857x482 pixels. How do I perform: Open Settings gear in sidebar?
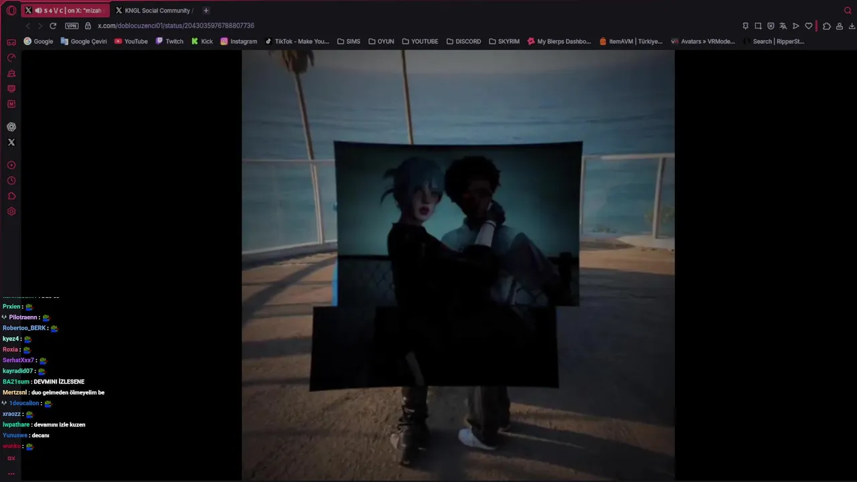click(11, 212)
